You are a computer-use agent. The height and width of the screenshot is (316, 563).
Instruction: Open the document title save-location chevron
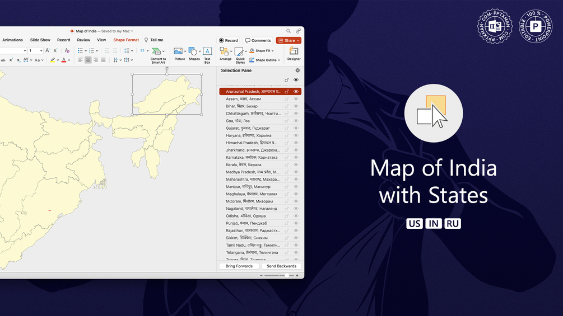click(x=132, y=31)
